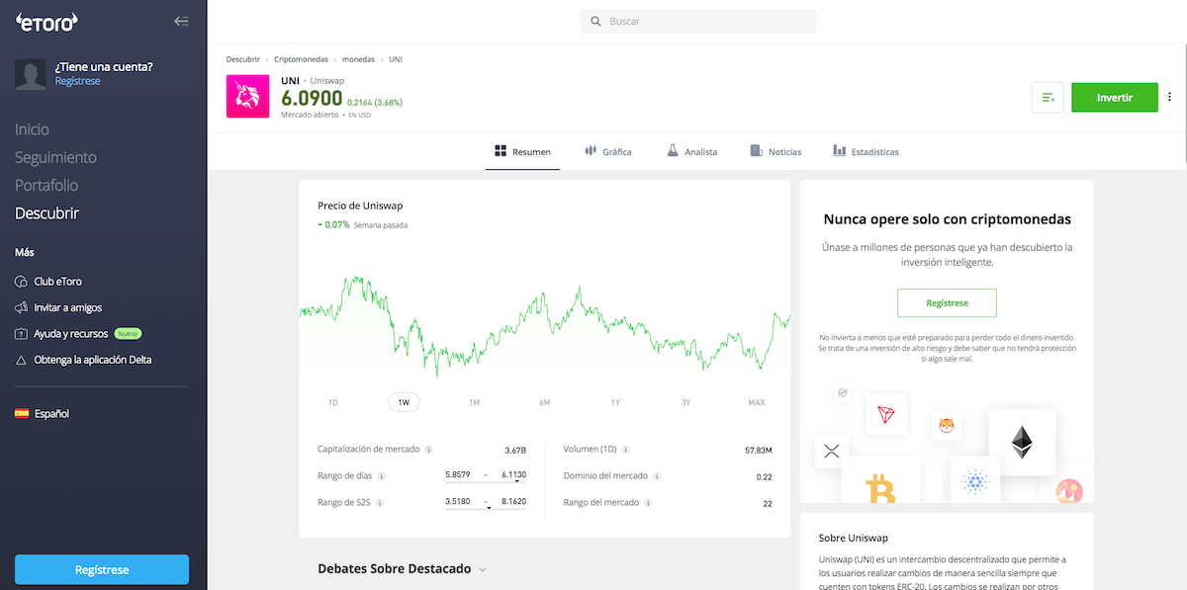
Task: Click the Invitar a amigos megaphone icon
Action: click(22, 306)
